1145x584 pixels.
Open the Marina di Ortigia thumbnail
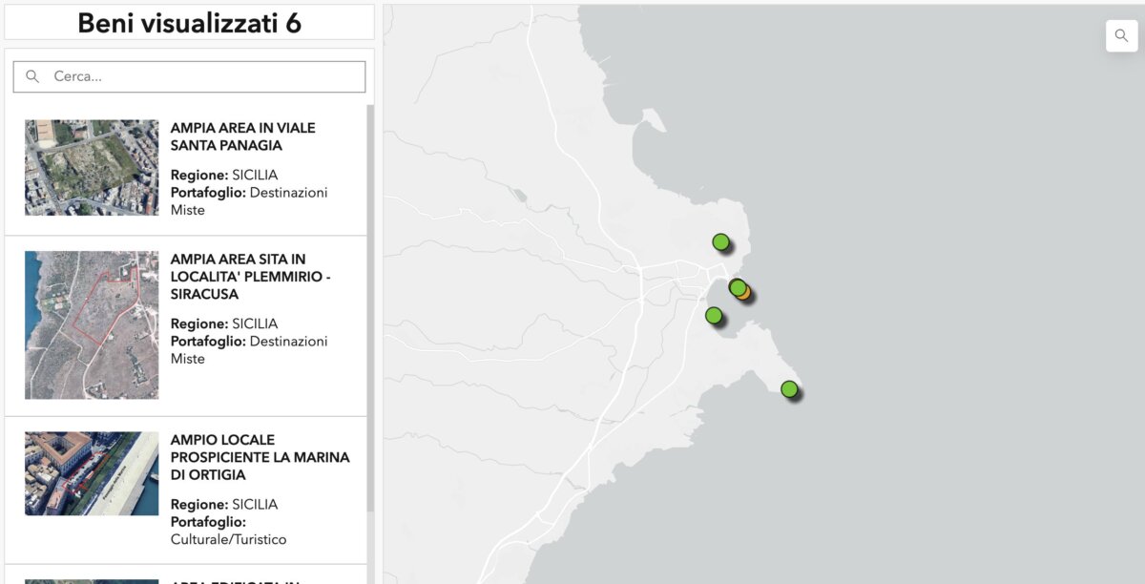click(92, 473)
